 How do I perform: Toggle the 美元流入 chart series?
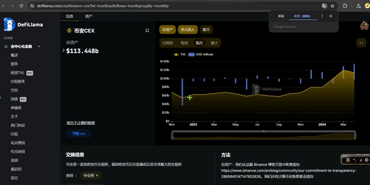pyautogui.click(x=188, y=29)
